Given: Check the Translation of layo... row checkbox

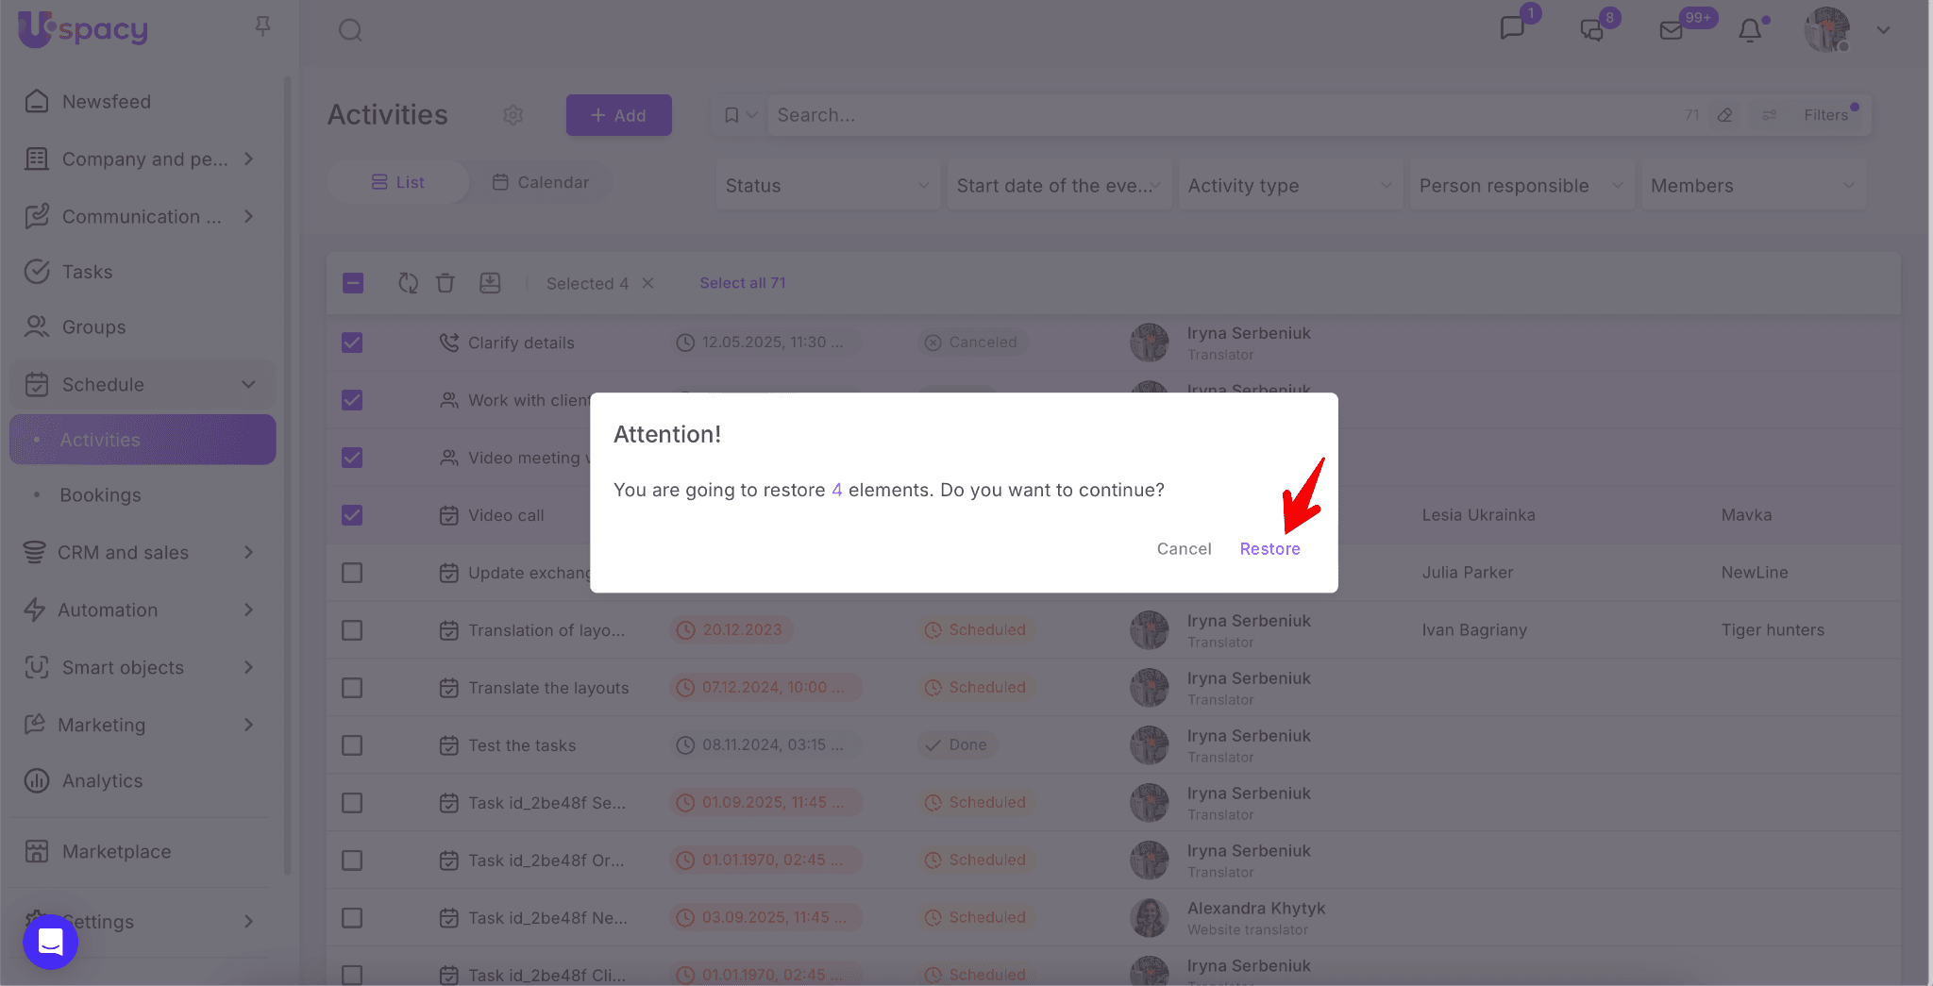Looking at the screenshot, I should 352,630.
